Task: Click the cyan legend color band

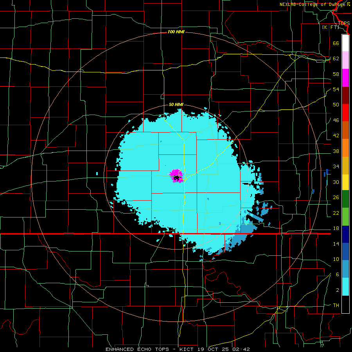Action: [345, 287]
